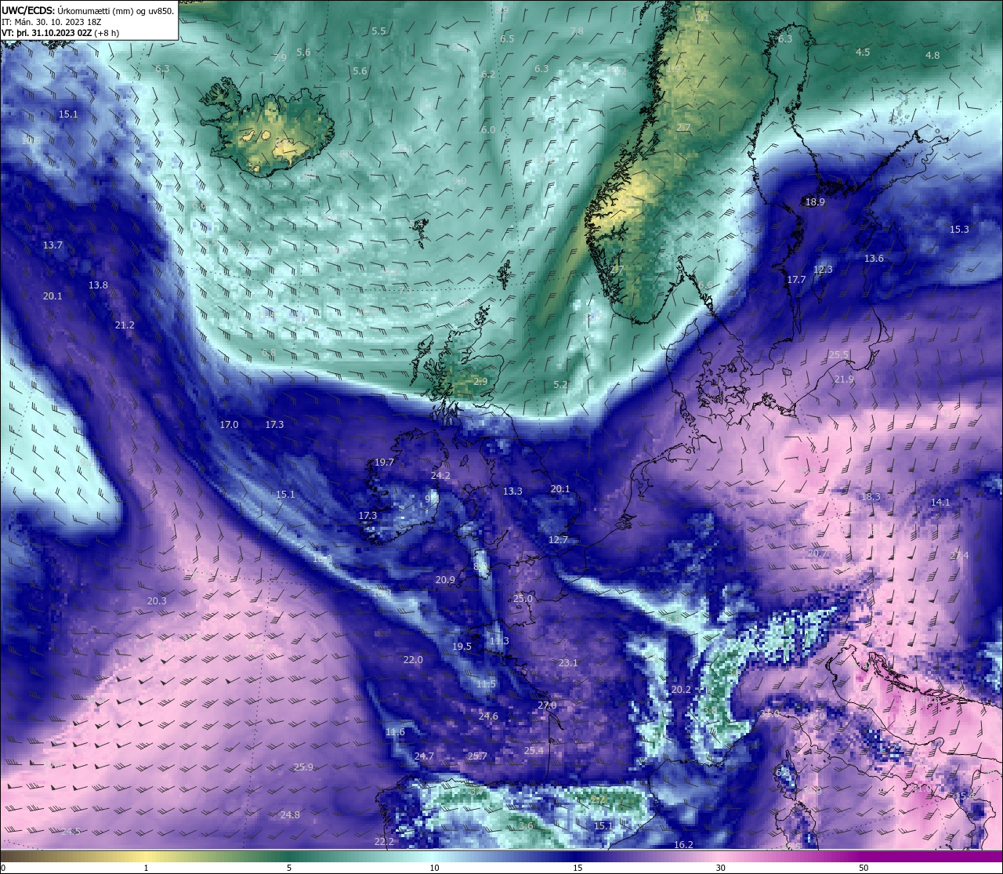Click the 6.0 value label
This screenshot has width=1003, height=874.
pyautogui.click(x=488, y=129)
